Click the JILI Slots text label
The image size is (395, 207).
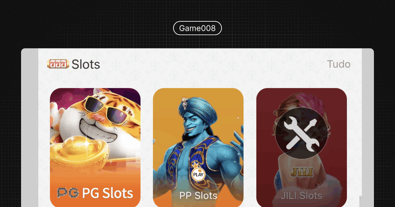click(x=301, y=196)
